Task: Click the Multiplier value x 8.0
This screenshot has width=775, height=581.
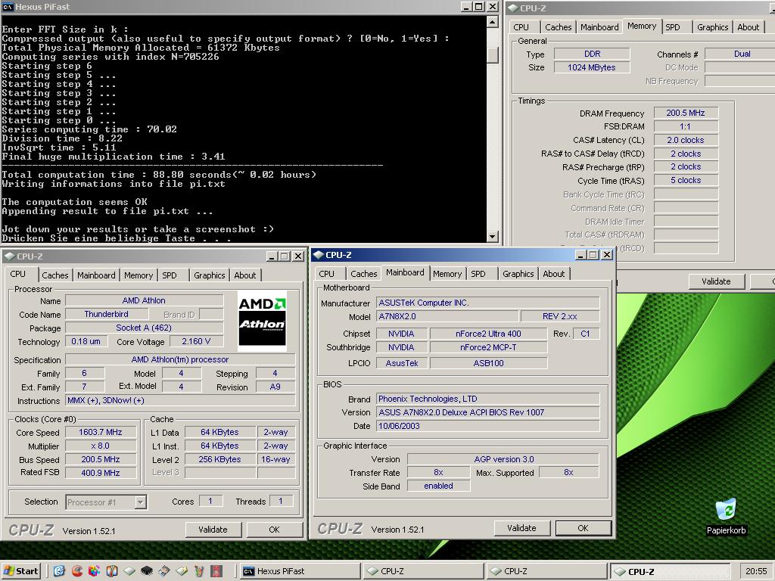Action: tap(101, 446)
